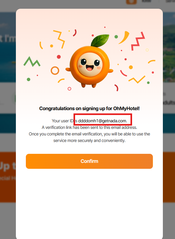Click the verification link sent sentence

[89, 127]
